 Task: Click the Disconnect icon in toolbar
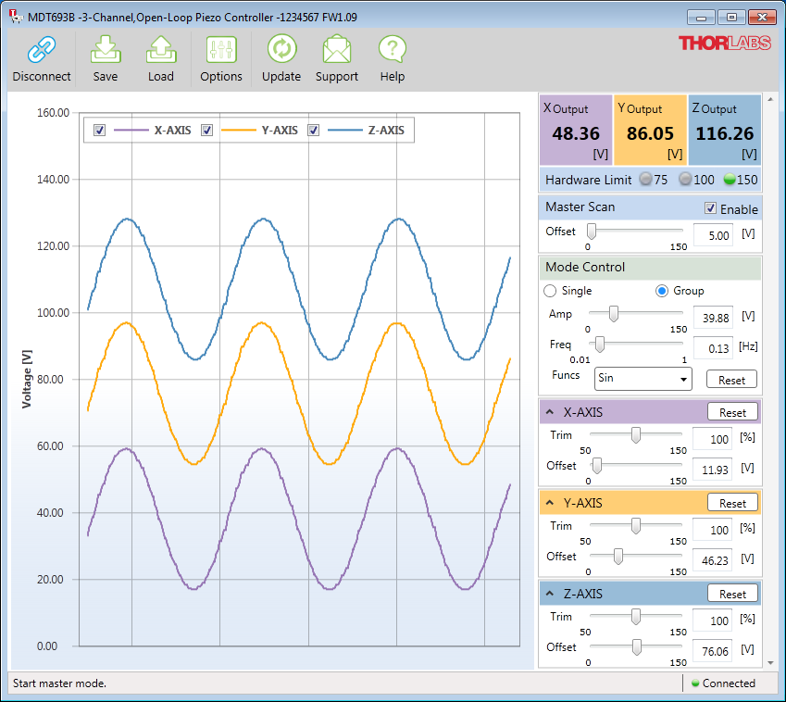[42, 50]
